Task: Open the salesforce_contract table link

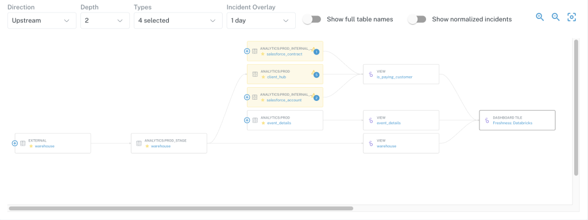Action: click(284, 54)
